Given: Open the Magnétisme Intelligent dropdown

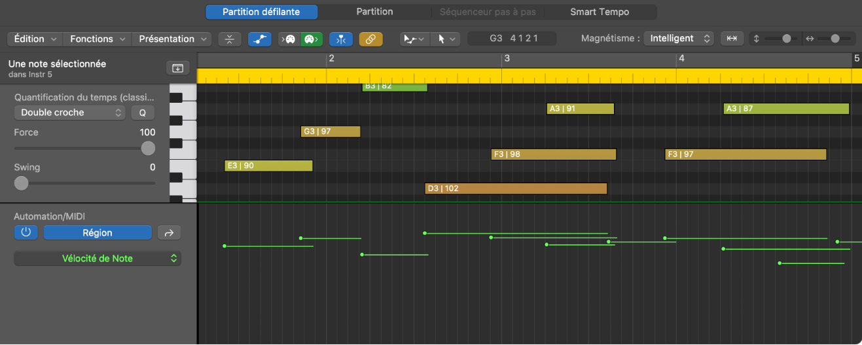Looking at the screenshot, I should [679, 39].
